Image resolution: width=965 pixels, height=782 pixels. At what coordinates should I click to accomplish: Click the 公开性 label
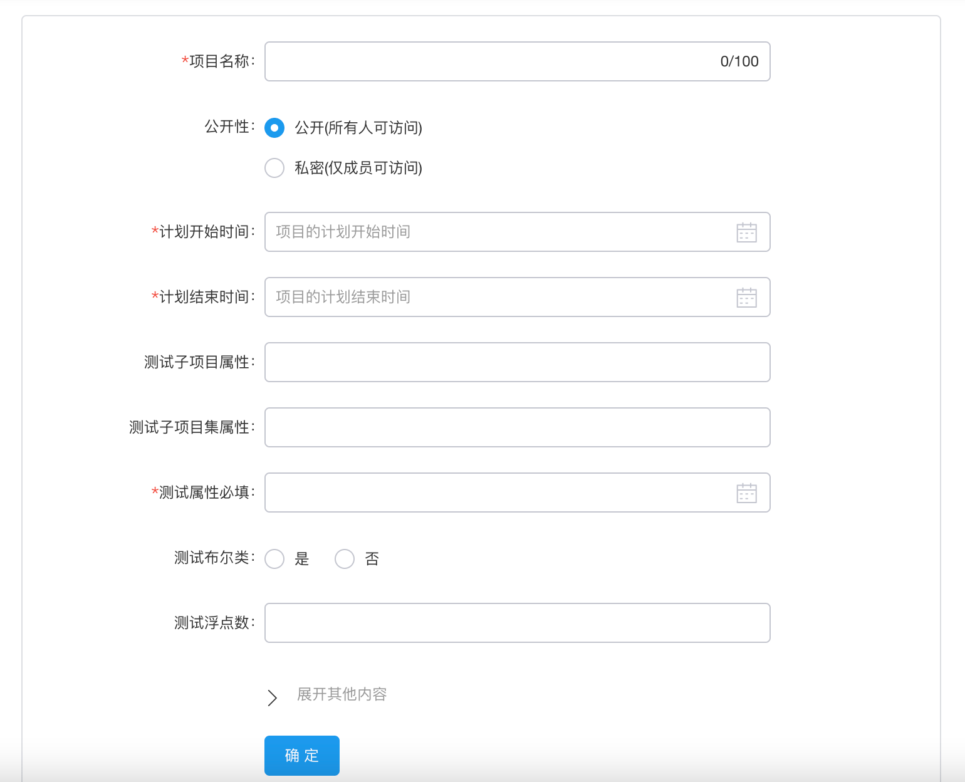[x=229, y=127]
